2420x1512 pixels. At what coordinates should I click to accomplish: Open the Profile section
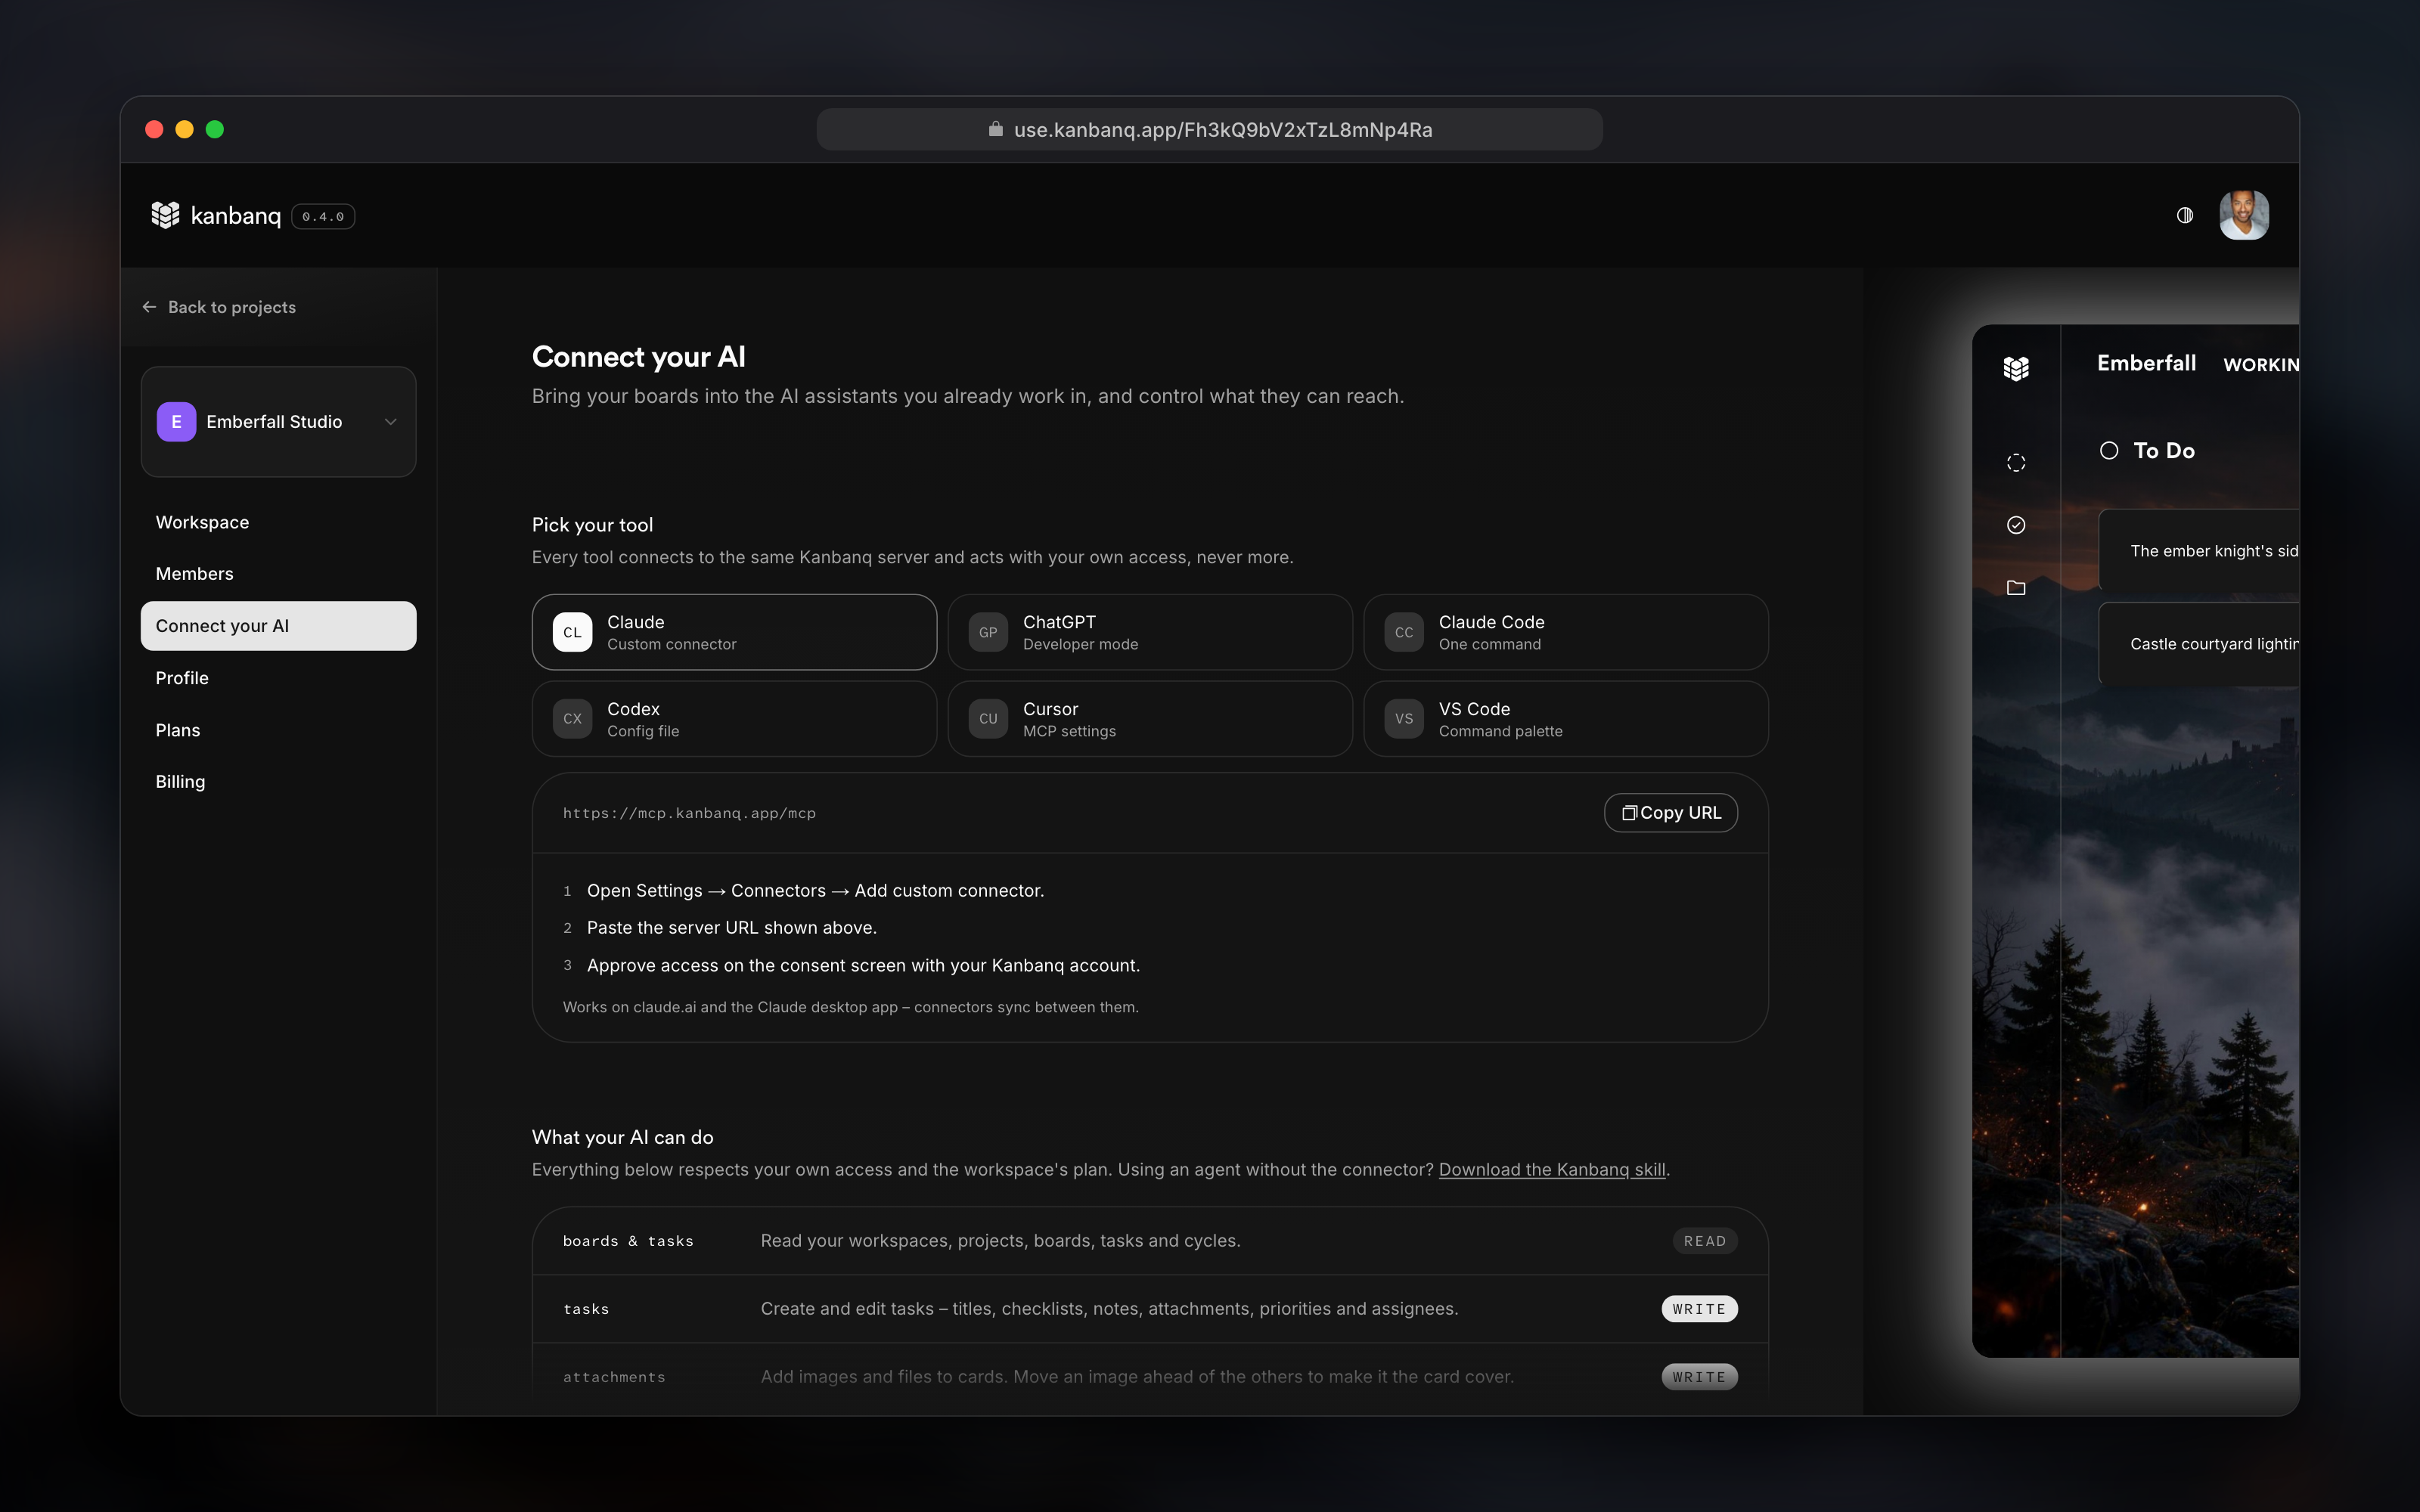[x=278, y=678]
